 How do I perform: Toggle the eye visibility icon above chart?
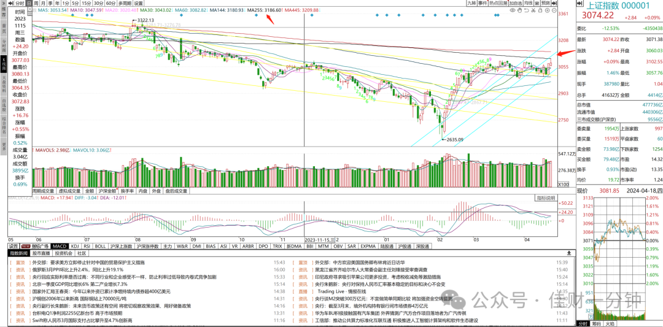(x=513, y=10)
